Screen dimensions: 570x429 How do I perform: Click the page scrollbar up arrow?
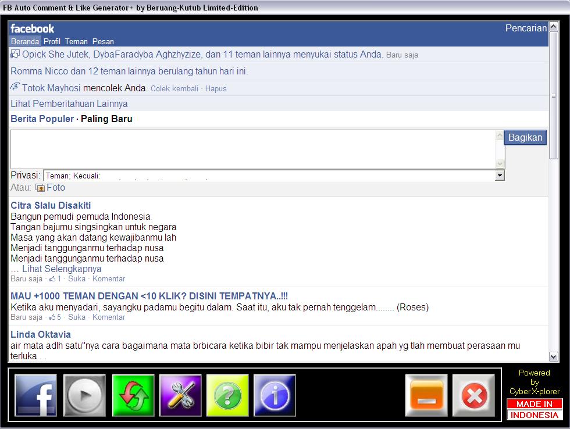coord(553,27)
